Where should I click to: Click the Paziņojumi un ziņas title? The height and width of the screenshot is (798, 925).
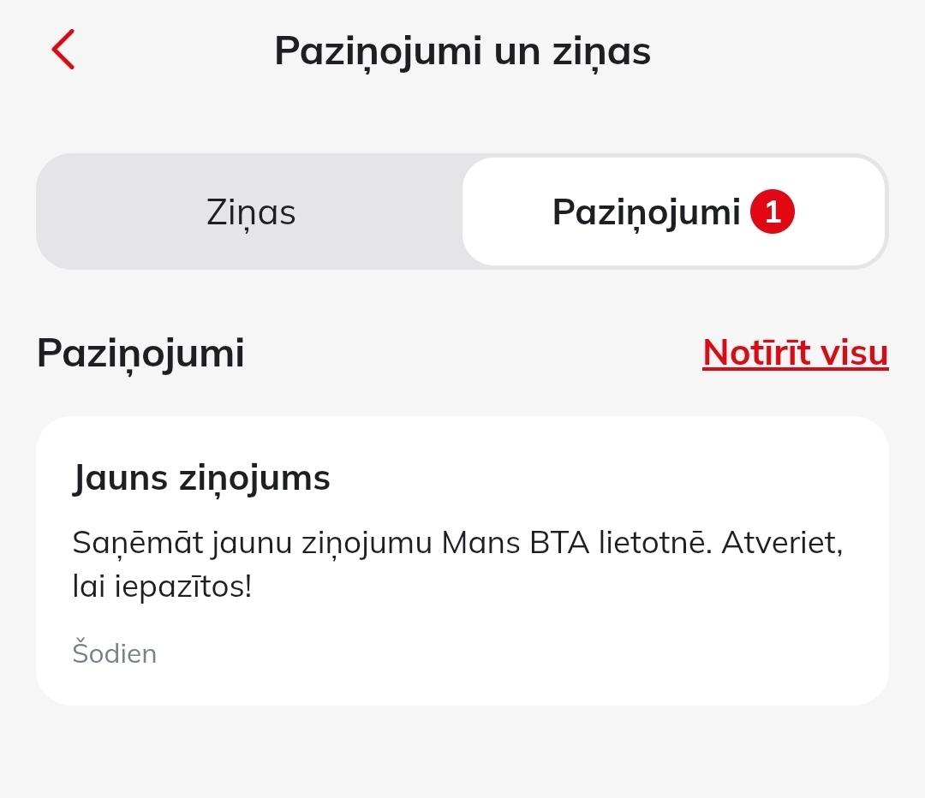pyautogui.click(x=462, y=51)
